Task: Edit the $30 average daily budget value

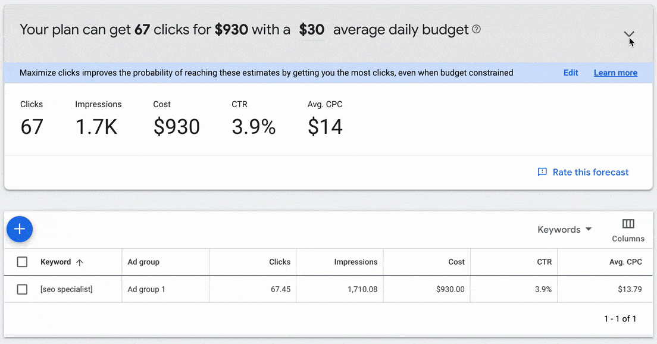Action: pyautogui.click(x=312, y=30)
